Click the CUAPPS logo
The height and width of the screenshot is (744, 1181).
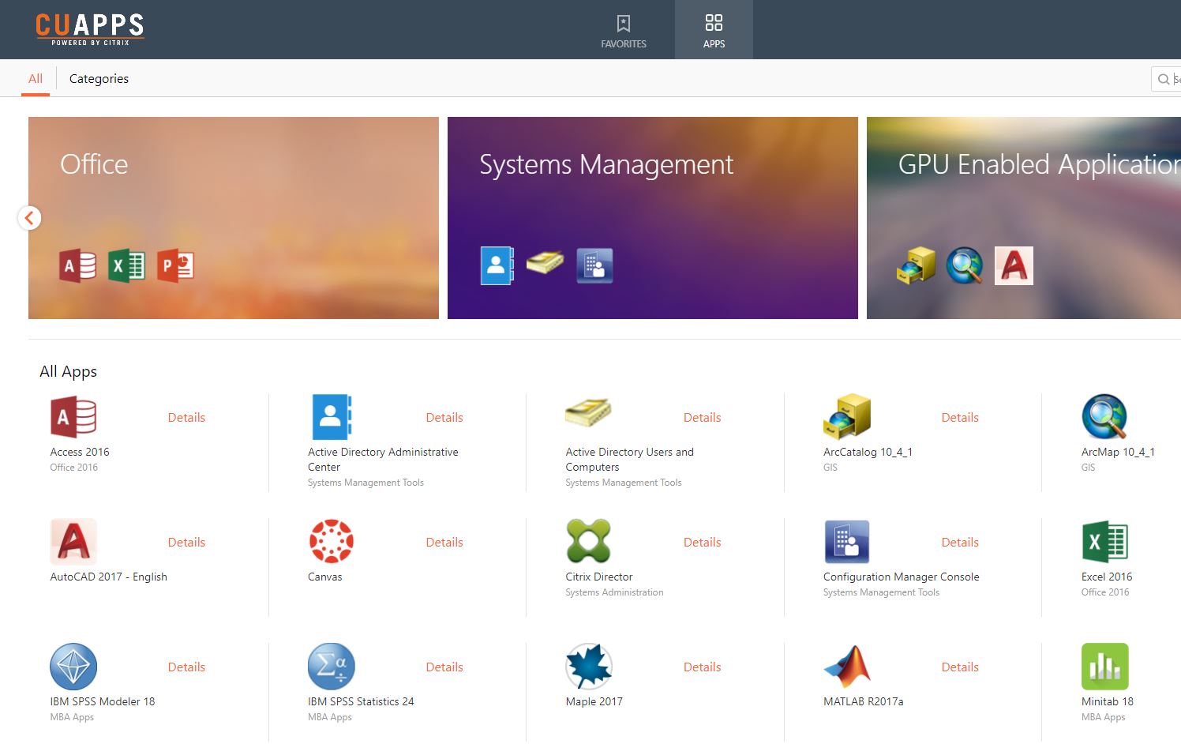pos(90,28)
